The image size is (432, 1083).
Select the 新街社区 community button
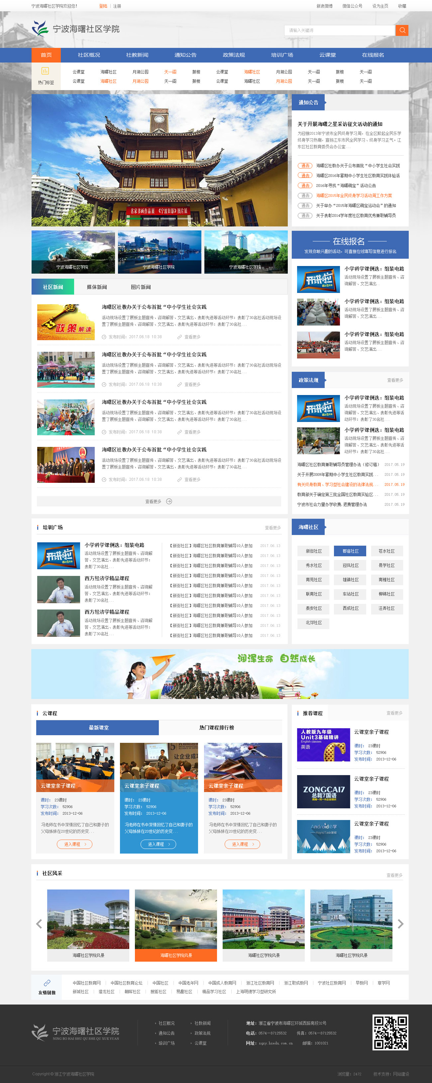(x=313, y=551)
